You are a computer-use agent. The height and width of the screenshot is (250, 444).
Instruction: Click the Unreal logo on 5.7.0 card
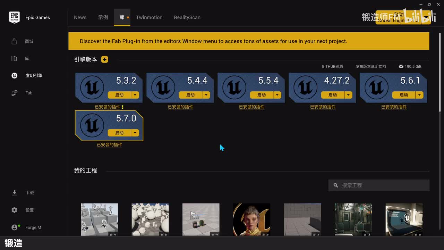tap(92, 126)
